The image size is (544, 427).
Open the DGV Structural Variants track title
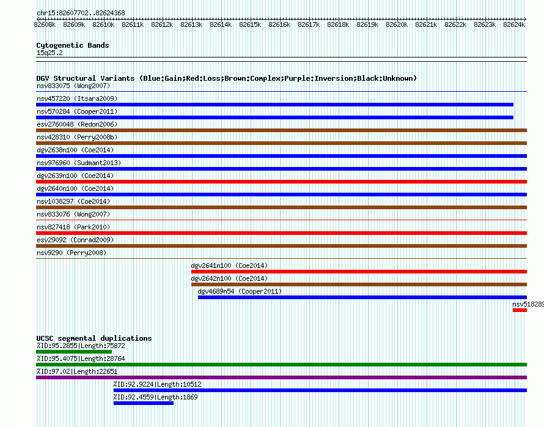227,78
